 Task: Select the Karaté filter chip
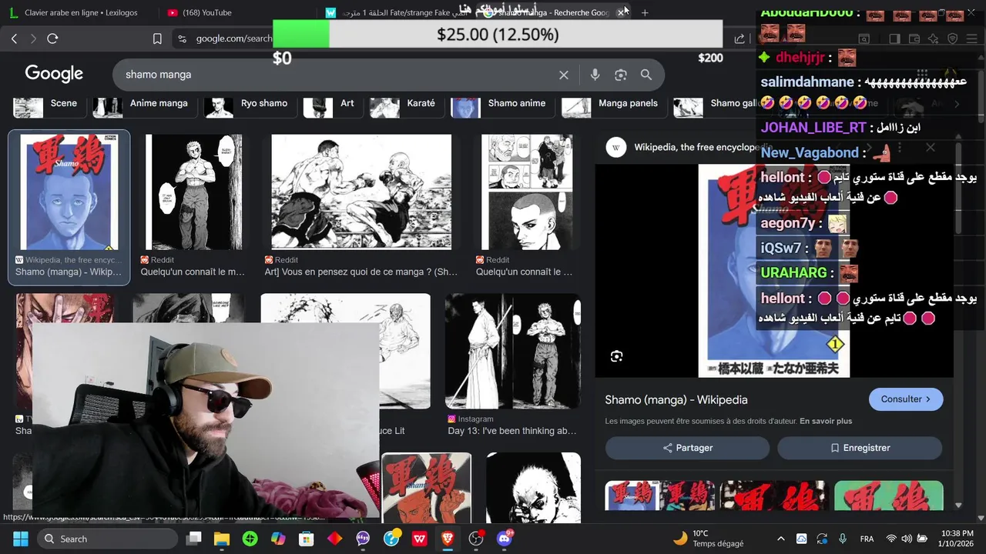tap(405, 103)
